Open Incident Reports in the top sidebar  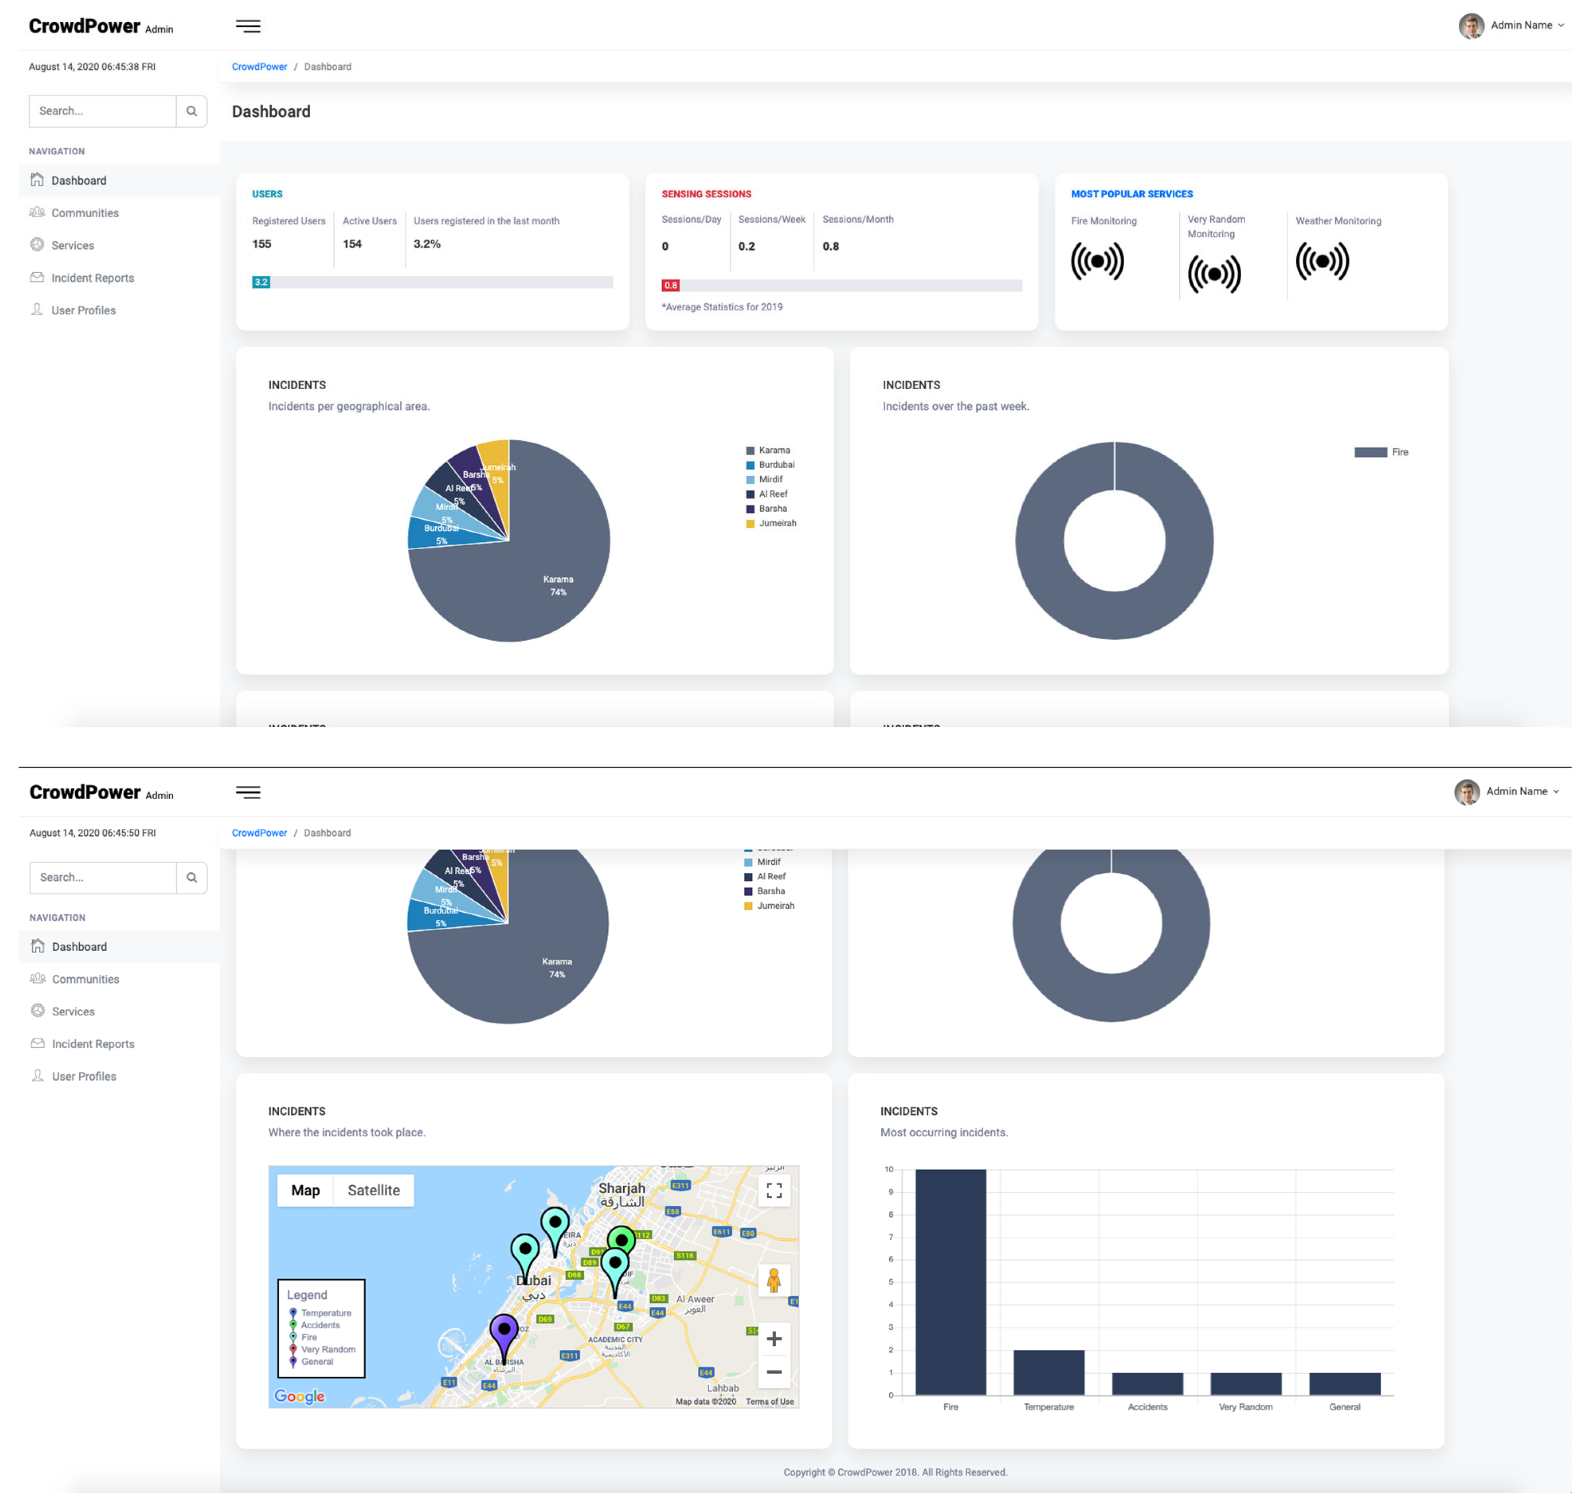92,277
